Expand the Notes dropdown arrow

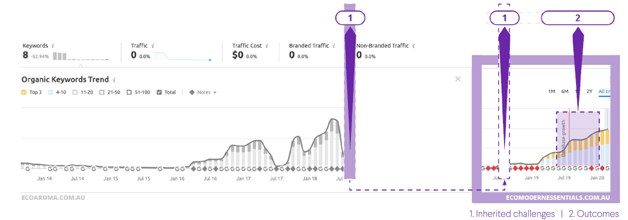click(215, 93)
